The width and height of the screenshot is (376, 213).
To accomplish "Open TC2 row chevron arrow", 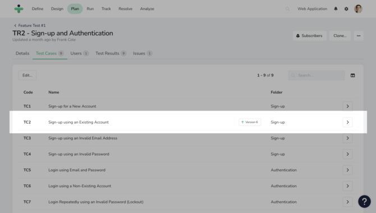I will 347,122.
